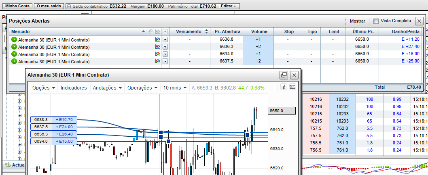Click the Margem value E180.00
Viewport: 428px width, 175px height.
(x=156, y=6)
